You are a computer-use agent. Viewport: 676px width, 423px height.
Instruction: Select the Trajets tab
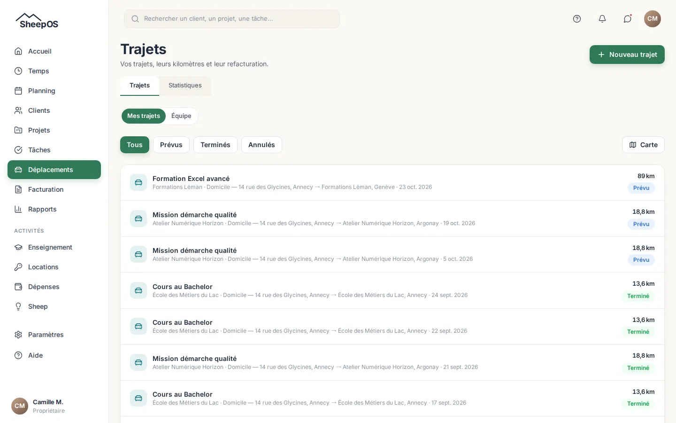click(x=139, y=86)
